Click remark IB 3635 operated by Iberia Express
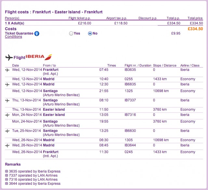Screen dimensions: 208x190 tap(32, 171)
